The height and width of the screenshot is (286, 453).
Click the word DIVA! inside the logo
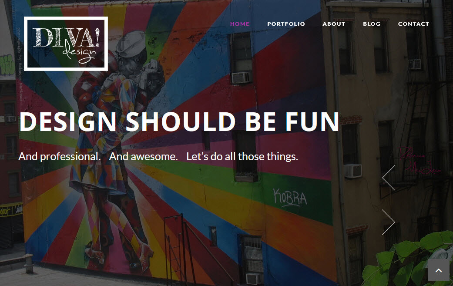66,37
